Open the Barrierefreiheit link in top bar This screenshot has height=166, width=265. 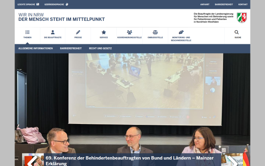[224, 4]
